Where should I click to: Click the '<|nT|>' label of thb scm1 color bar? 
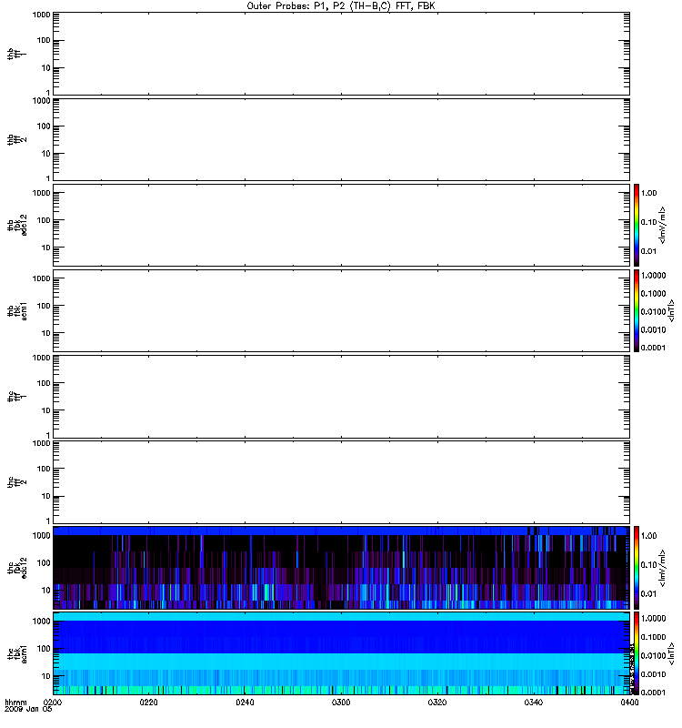tap(671, 310)
